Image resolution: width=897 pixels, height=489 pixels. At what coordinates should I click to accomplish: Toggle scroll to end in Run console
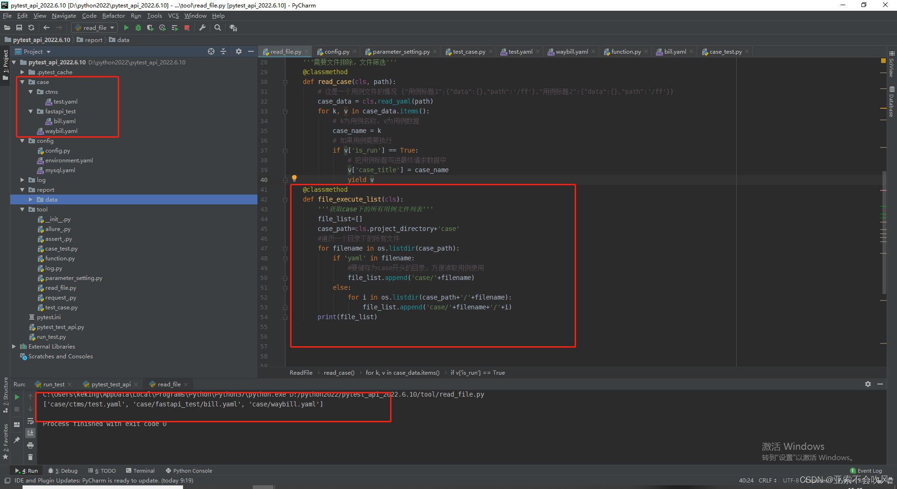coord(30,433)
